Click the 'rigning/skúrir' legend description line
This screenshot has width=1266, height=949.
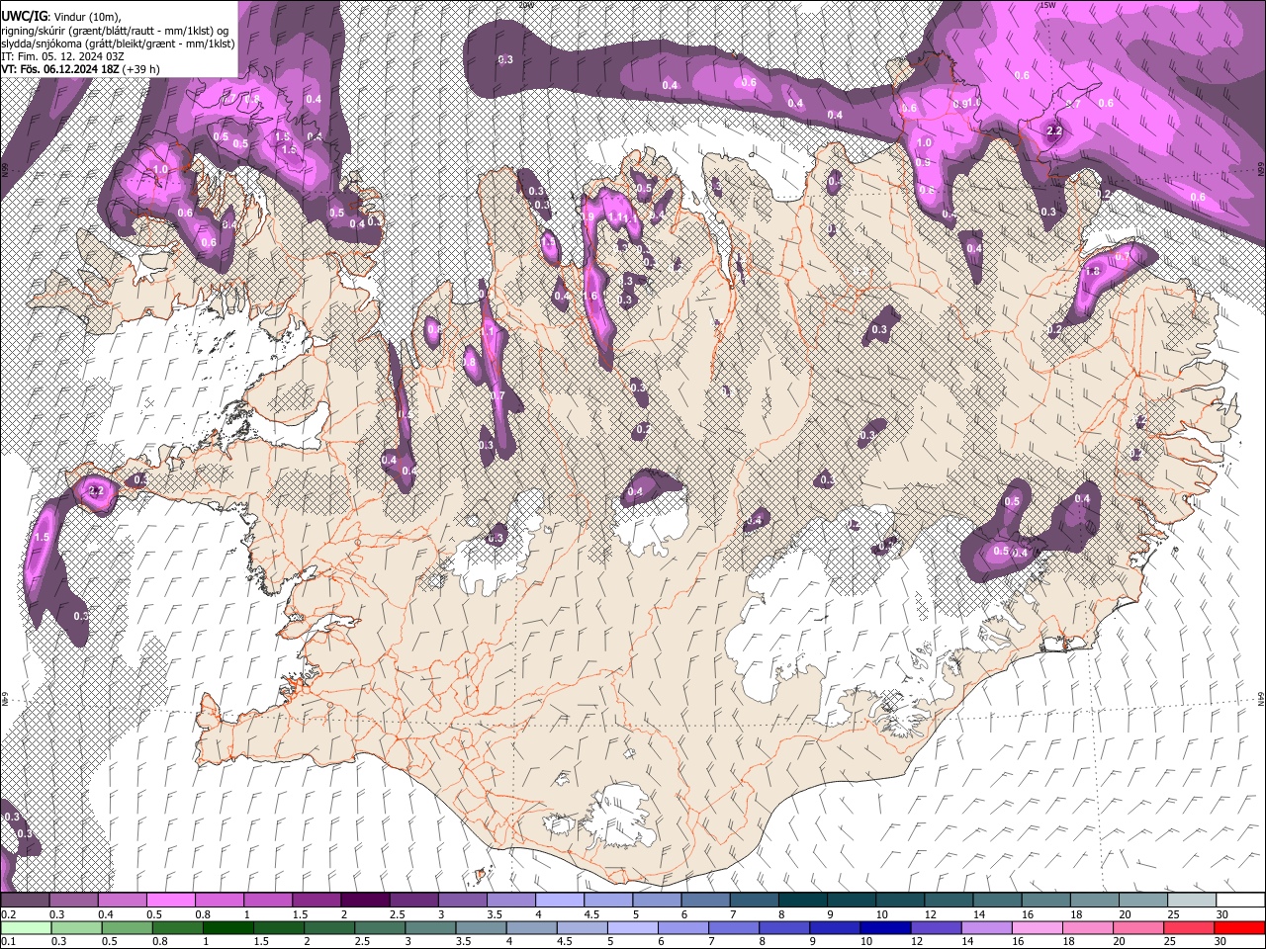(x=115, y=31)
